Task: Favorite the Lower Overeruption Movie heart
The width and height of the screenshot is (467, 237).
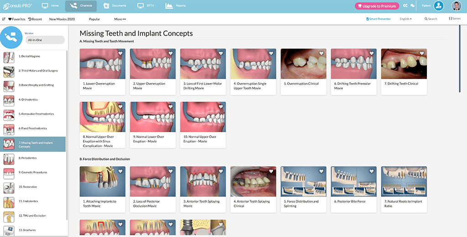Action: pyautogui.click(x=120, y=53)
